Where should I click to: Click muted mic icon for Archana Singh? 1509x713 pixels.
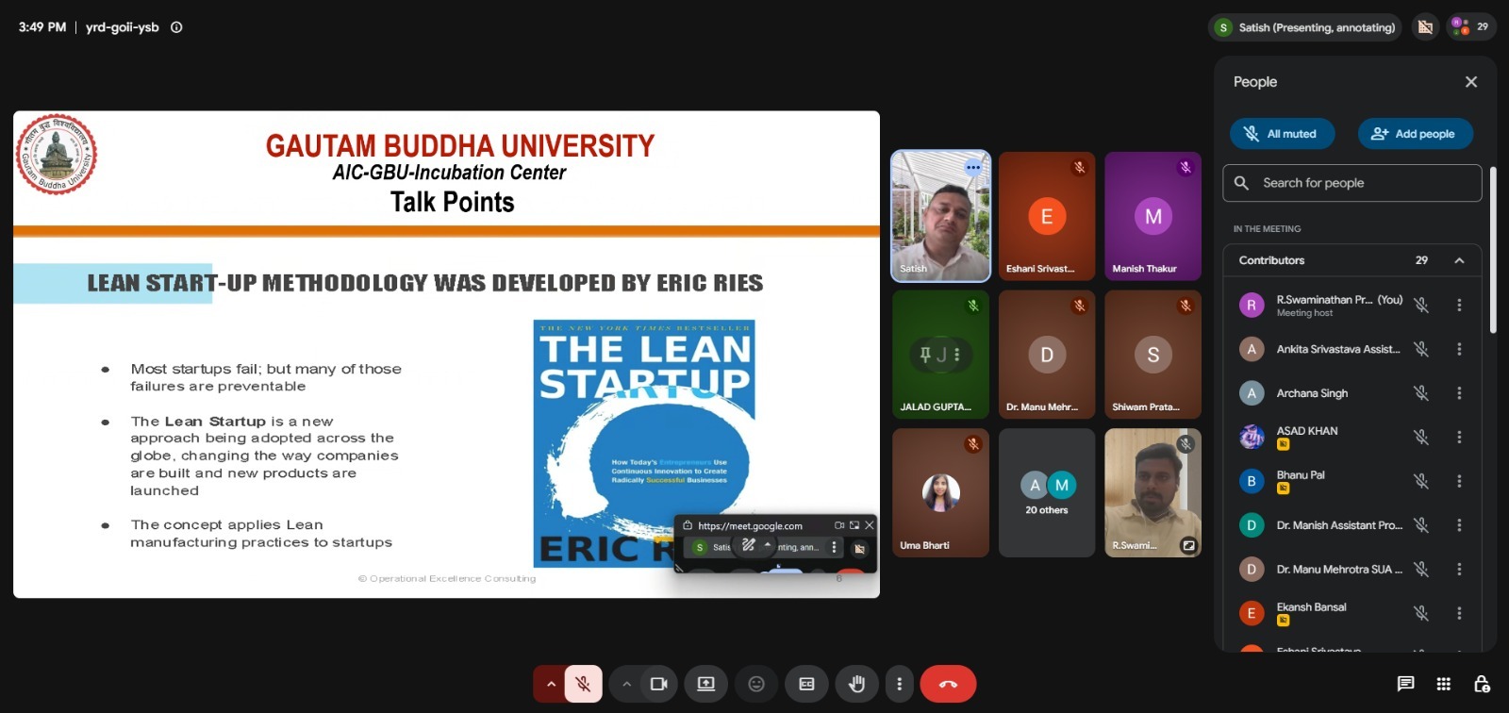click(1421, 393)
